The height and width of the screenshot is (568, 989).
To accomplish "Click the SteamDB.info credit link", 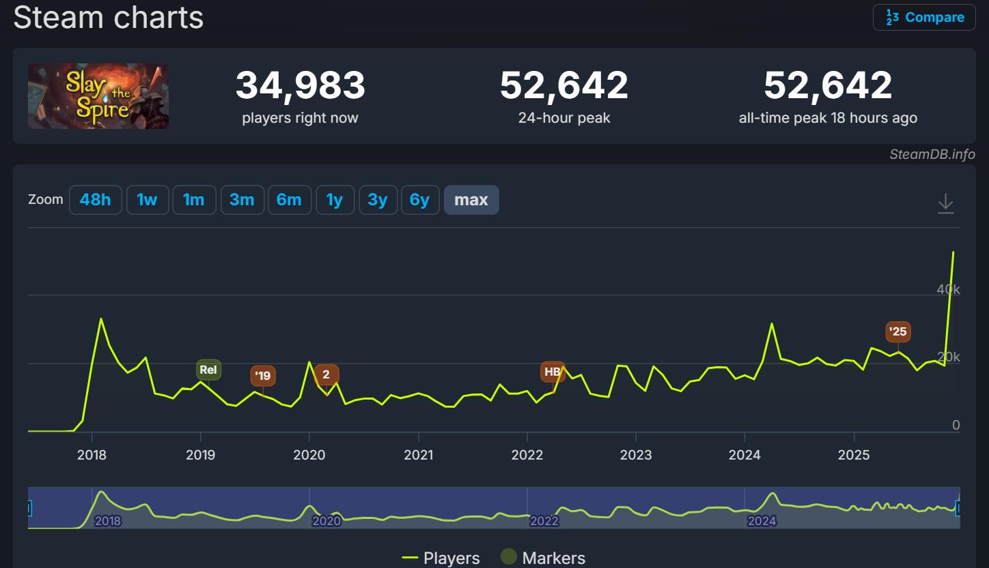I will [x=932, y=154].
